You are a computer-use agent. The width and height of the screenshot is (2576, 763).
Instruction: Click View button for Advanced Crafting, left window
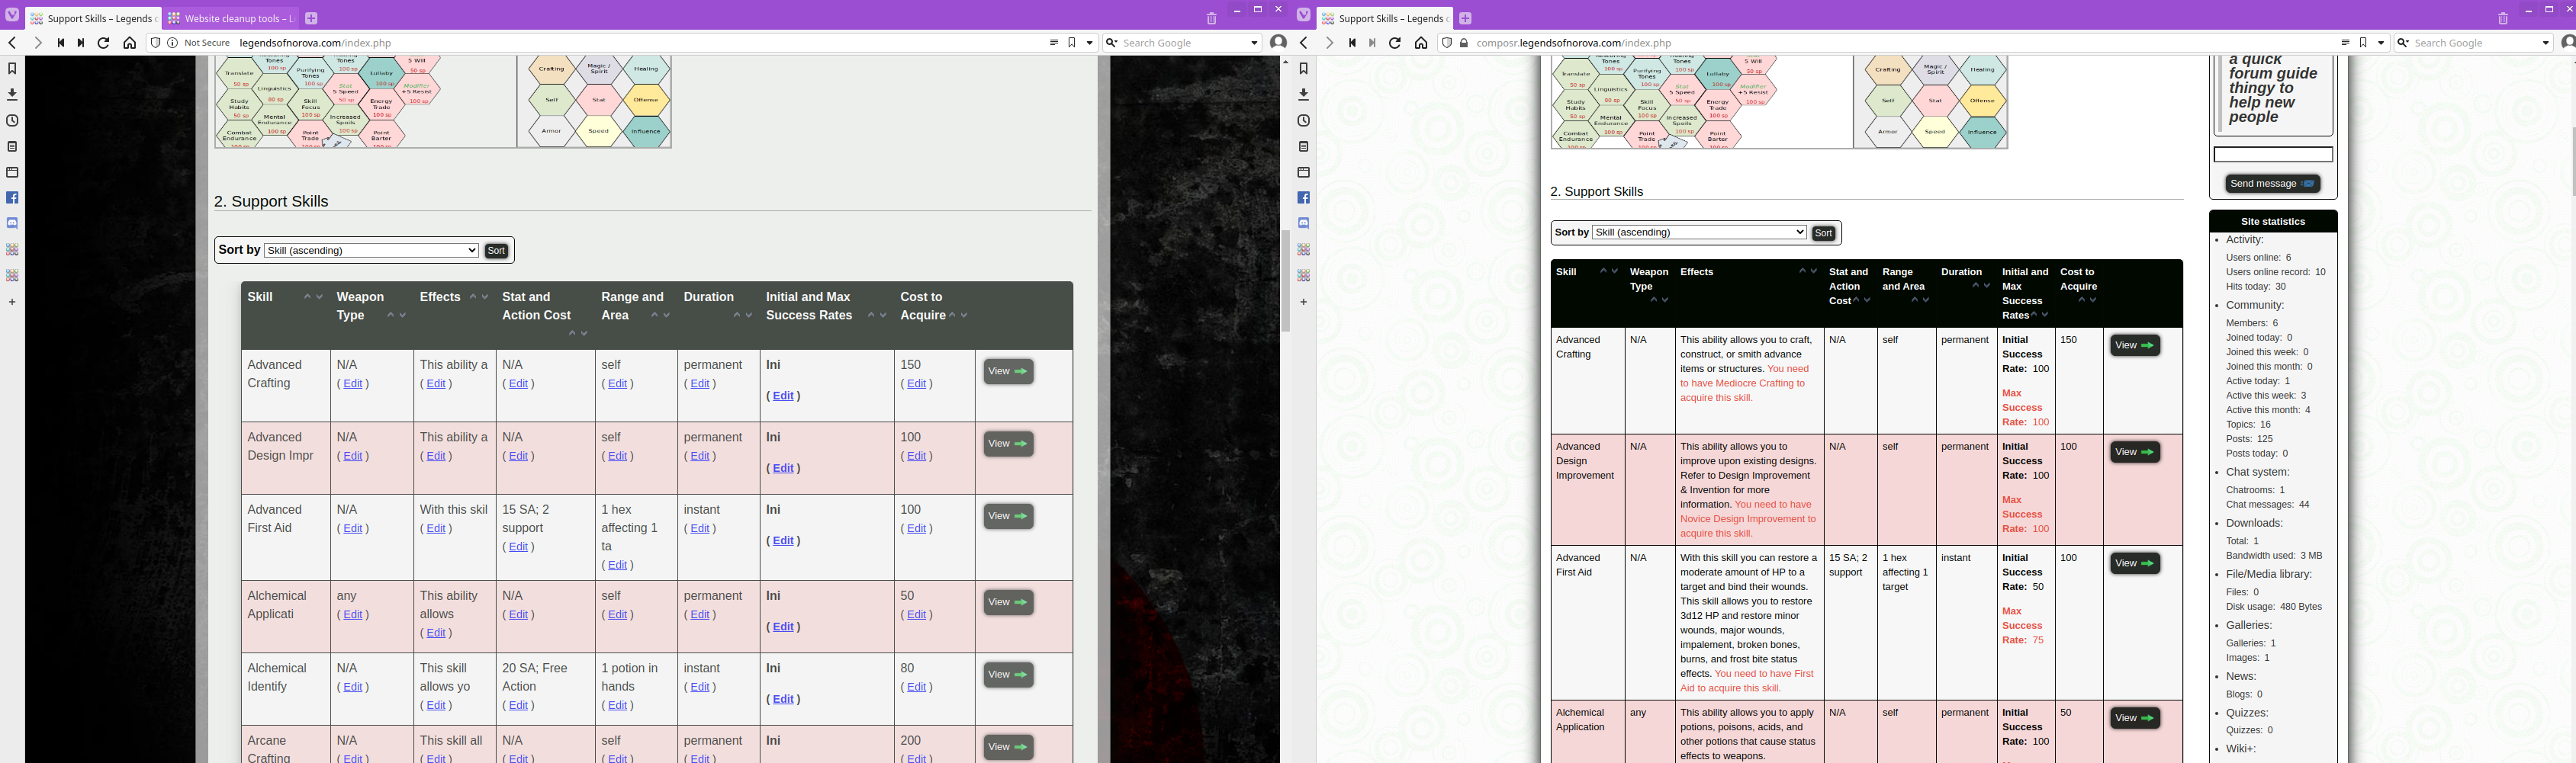pos(1008,371)
